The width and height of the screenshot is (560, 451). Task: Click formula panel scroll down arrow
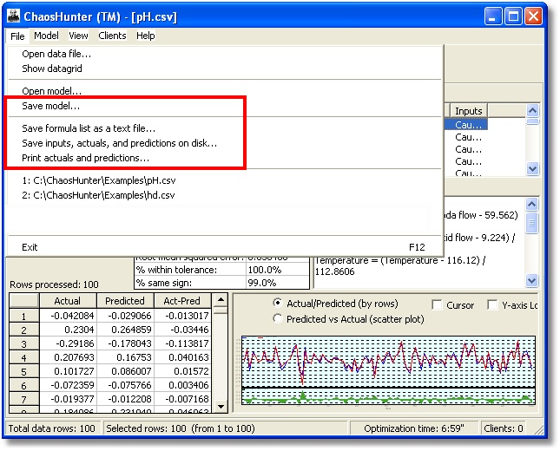pyautogui.click(x=532, y=281)
